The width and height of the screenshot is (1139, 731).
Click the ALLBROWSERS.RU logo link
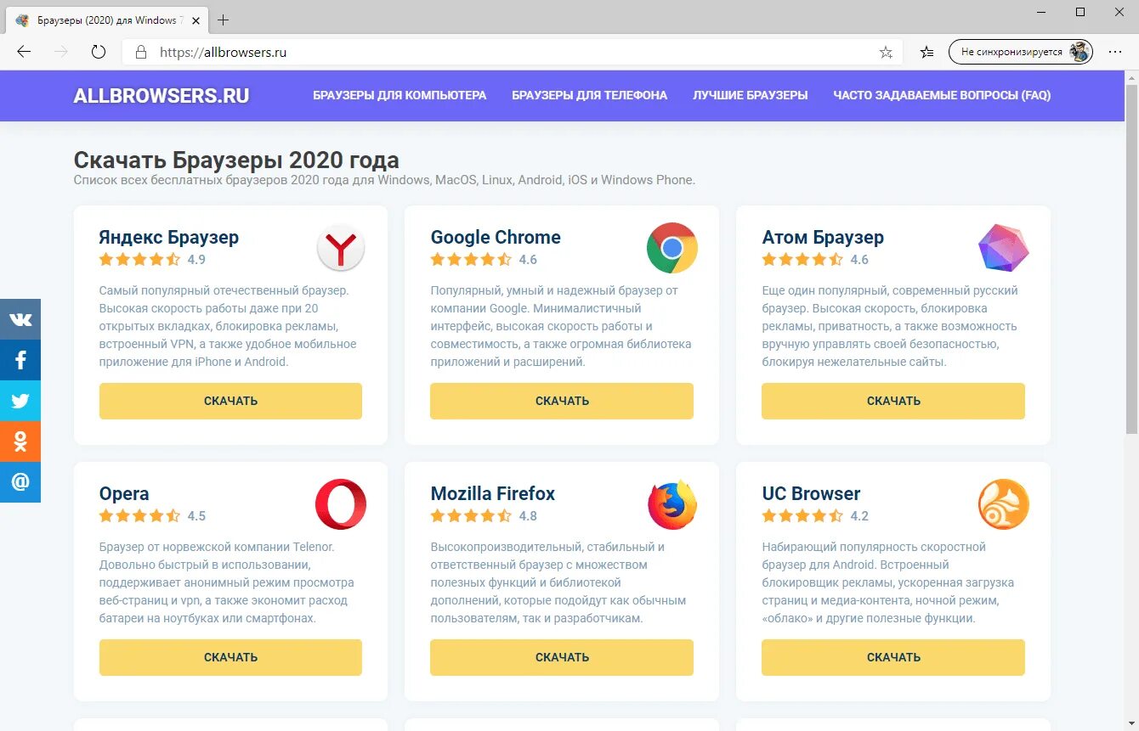(161, 95)
